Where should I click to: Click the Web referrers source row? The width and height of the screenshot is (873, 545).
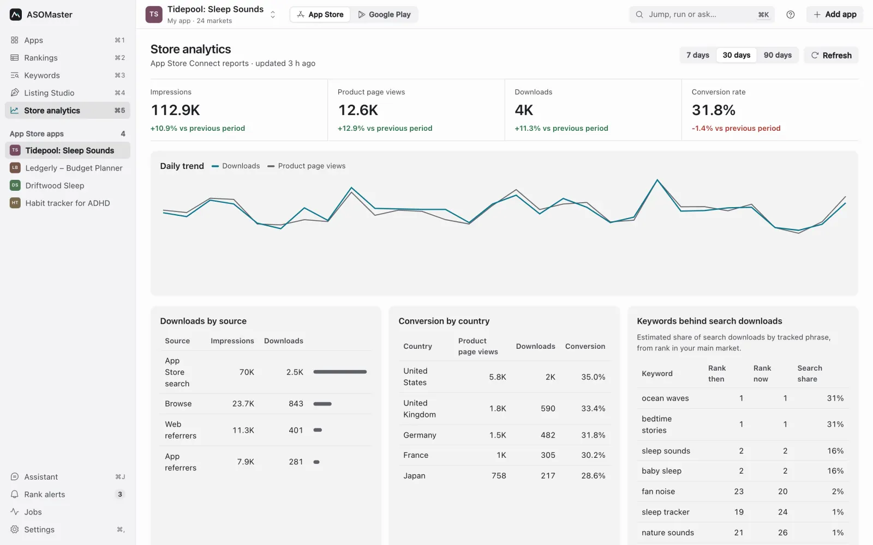(266, 431)
